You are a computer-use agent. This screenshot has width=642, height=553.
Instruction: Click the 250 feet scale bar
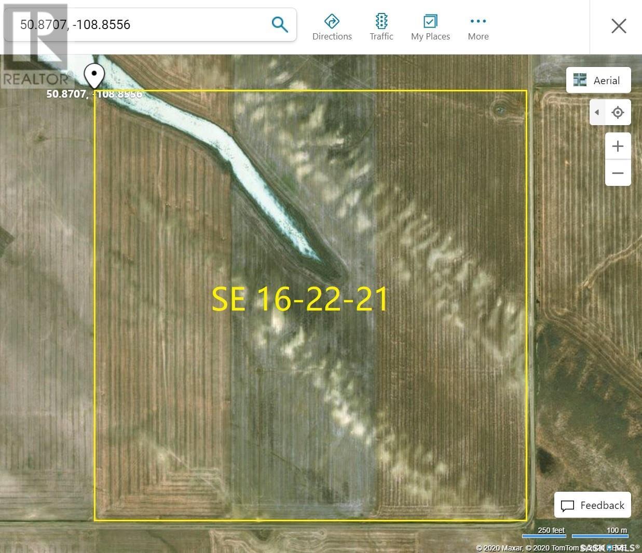pyautogui.click(x=543, y=532)
